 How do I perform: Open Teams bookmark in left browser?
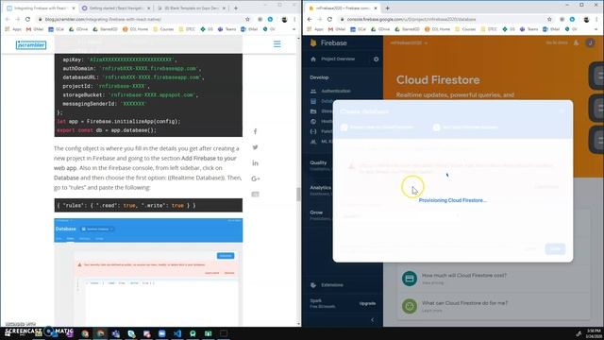click(x=227, y=29)
